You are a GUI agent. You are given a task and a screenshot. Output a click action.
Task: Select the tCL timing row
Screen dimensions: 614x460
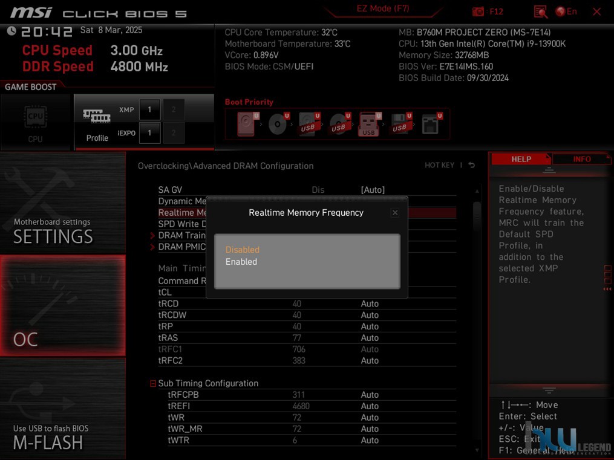click(x=181, y=292)
